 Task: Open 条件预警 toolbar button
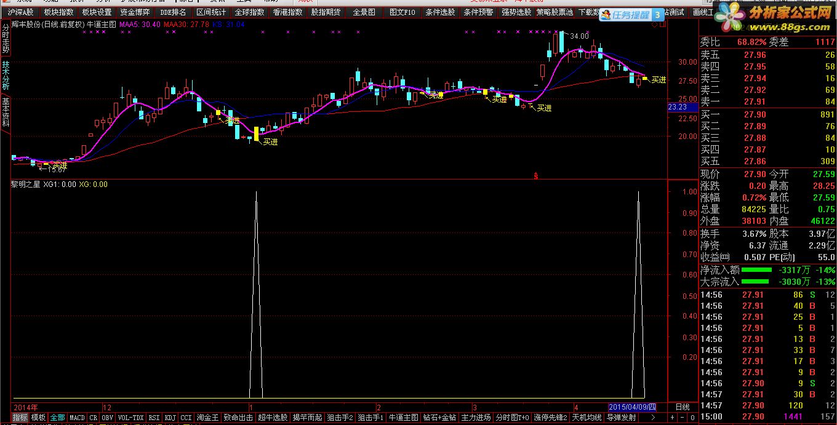point(478,12)
